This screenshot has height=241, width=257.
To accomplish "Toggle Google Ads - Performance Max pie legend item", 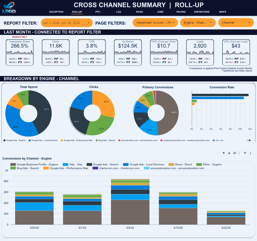I will (77, 140).
